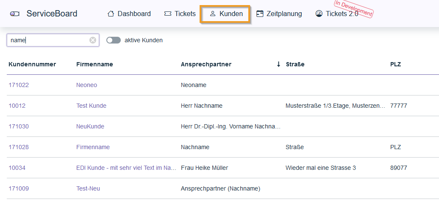This screenshot has height=218, width=439.
Task: Open customer number 171022
Action: (x=19, y=85)
